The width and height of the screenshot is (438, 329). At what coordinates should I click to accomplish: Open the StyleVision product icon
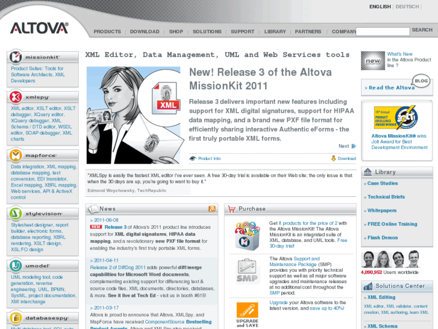[16, 213]
